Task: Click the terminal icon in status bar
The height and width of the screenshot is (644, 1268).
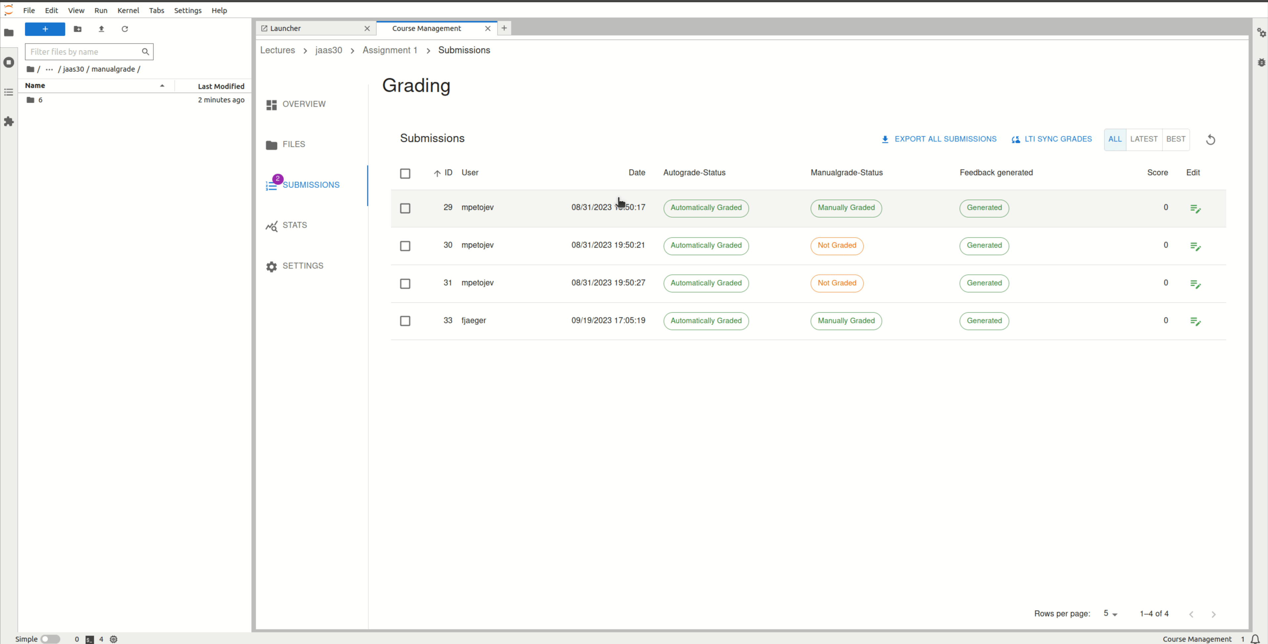Action: (90, 639)
